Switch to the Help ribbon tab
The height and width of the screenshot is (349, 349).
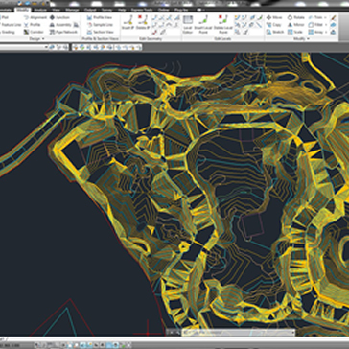pos(122,10)
